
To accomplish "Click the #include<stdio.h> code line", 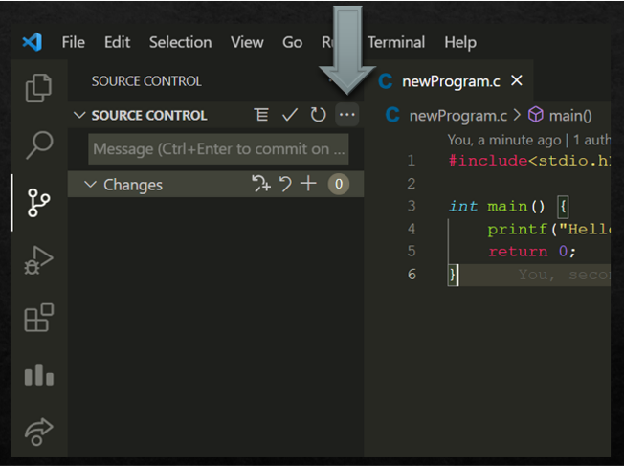I will pos(529,161).
